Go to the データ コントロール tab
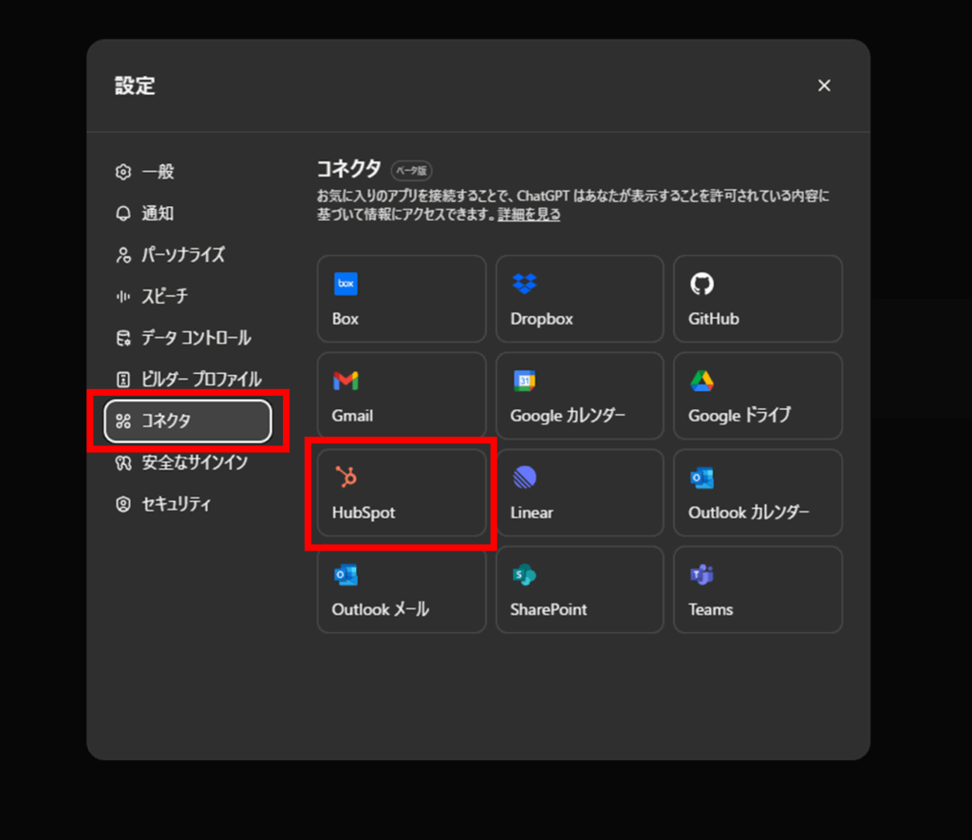The width and height of the screenshot is (972, 840). point(188,338)
